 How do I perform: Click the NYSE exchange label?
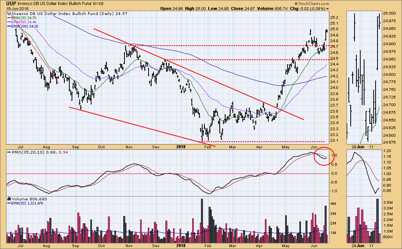pyautogui.click(x=98, y=4)
